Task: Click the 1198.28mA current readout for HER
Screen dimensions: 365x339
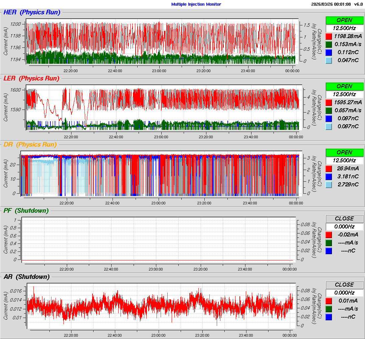Action: point(348,36)
